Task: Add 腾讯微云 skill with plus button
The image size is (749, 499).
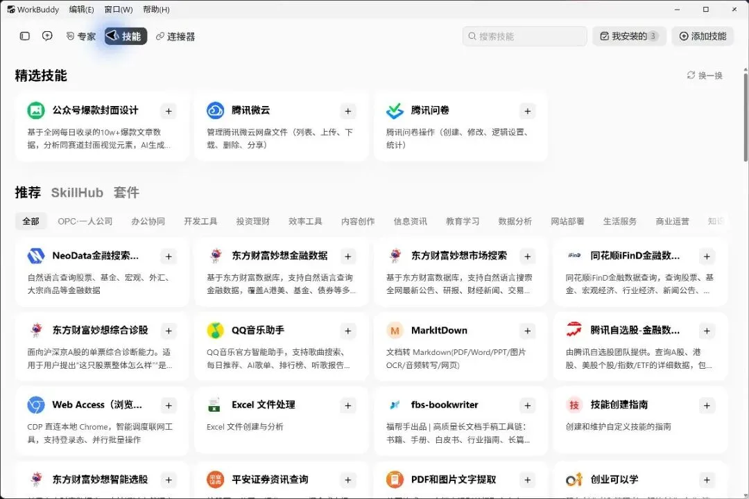Action: pos(347,112)
